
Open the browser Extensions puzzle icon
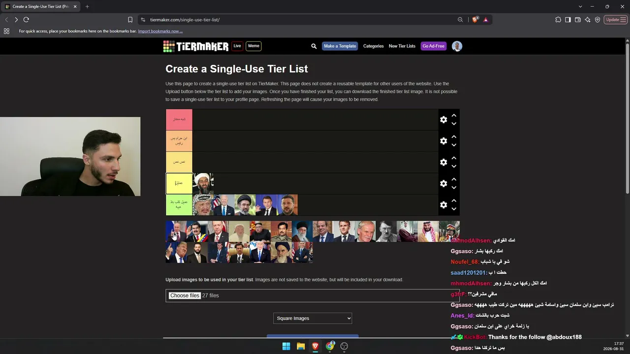[x=558, y=20]
